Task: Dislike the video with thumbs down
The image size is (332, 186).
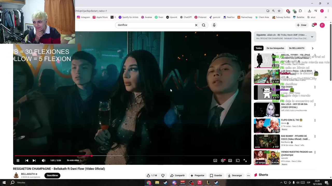Action: [x=163, y=175]
